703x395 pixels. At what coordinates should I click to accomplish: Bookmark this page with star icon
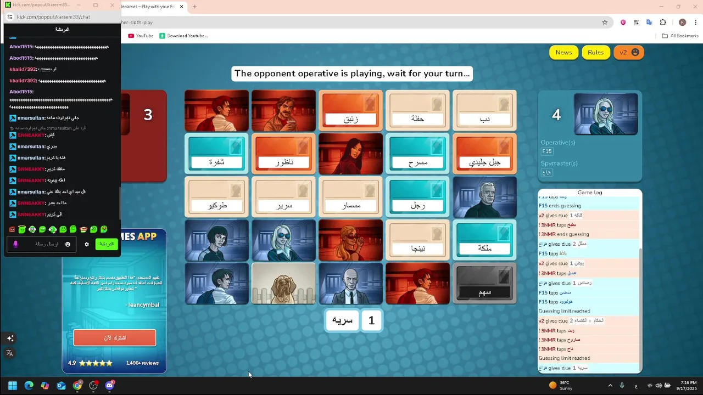coord(605,22)
